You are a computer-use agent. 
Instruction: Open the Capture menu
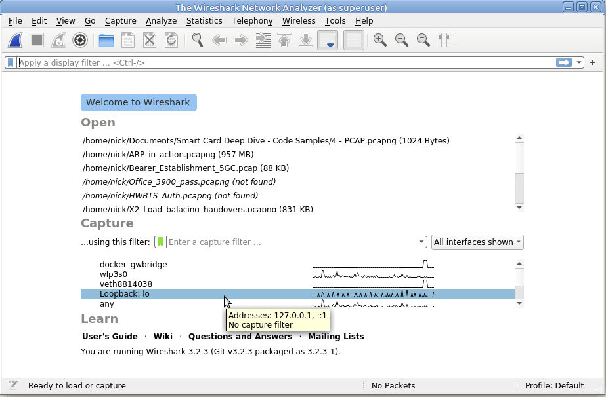coord(121,21)
